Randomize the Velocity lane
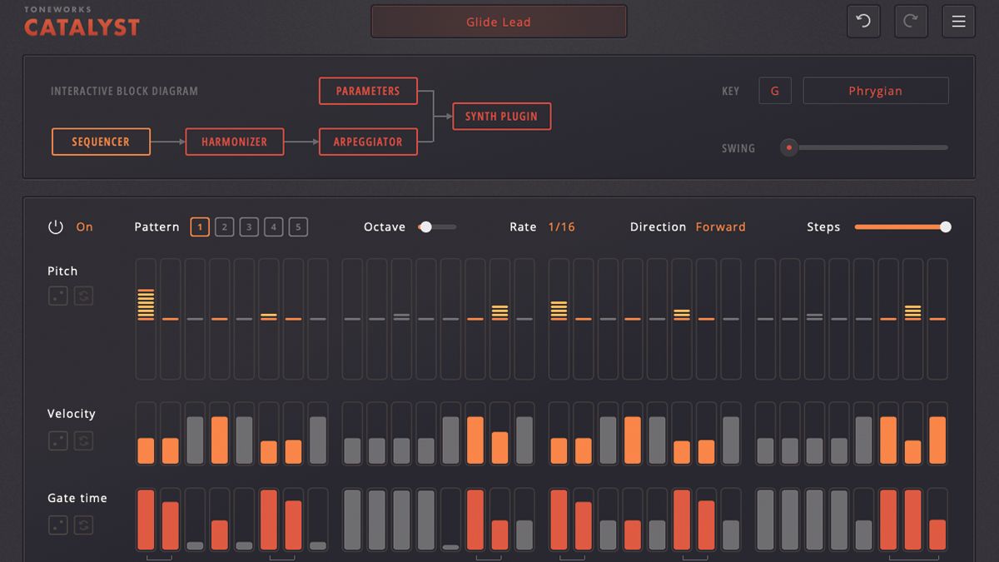Viewport: 999px width, 562px height. pyautogui.click(x=57, y=440)
